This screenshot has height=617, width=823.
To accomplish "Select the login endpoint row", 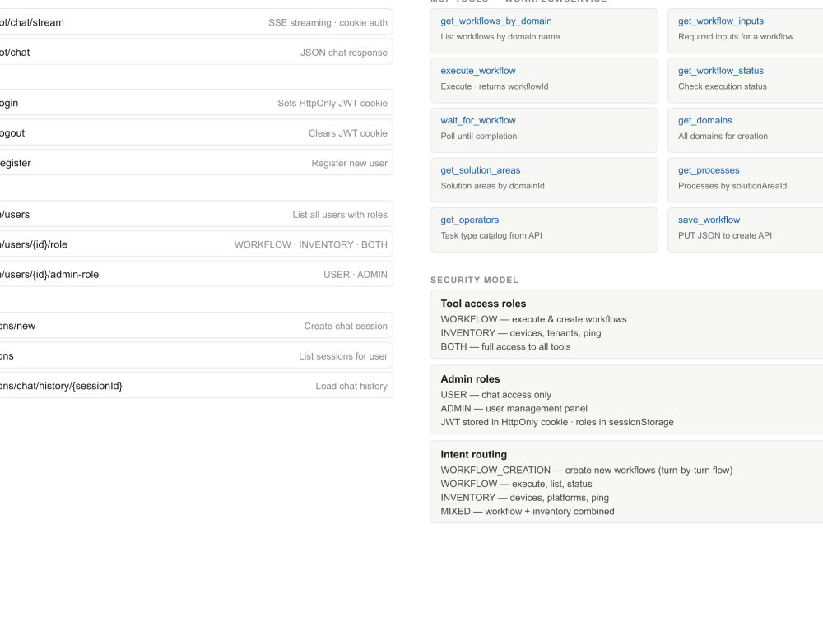I will tap(196, 103).
